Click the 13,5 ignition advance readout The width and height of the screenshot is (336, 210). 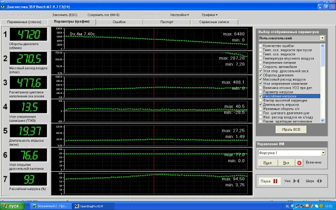(28, 107)
